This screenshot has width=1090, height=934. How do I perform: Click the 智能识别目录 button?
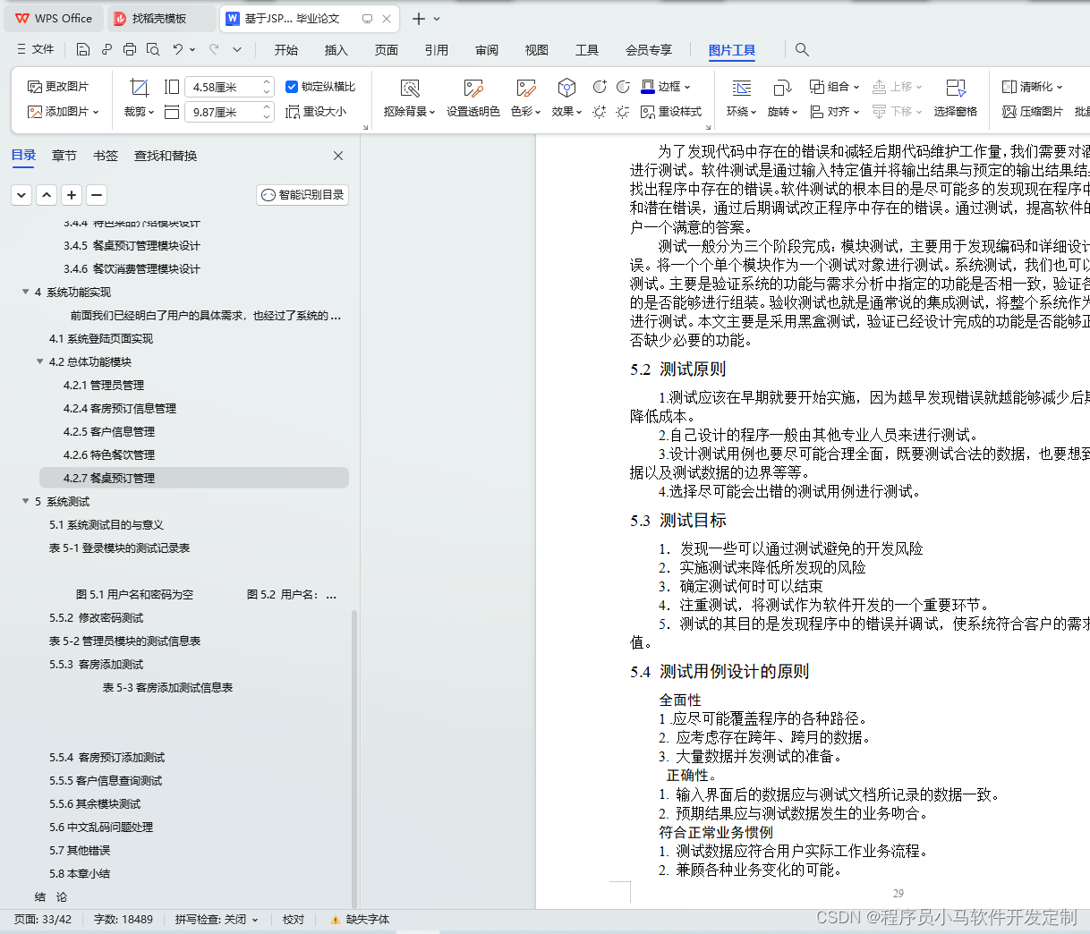302,194
